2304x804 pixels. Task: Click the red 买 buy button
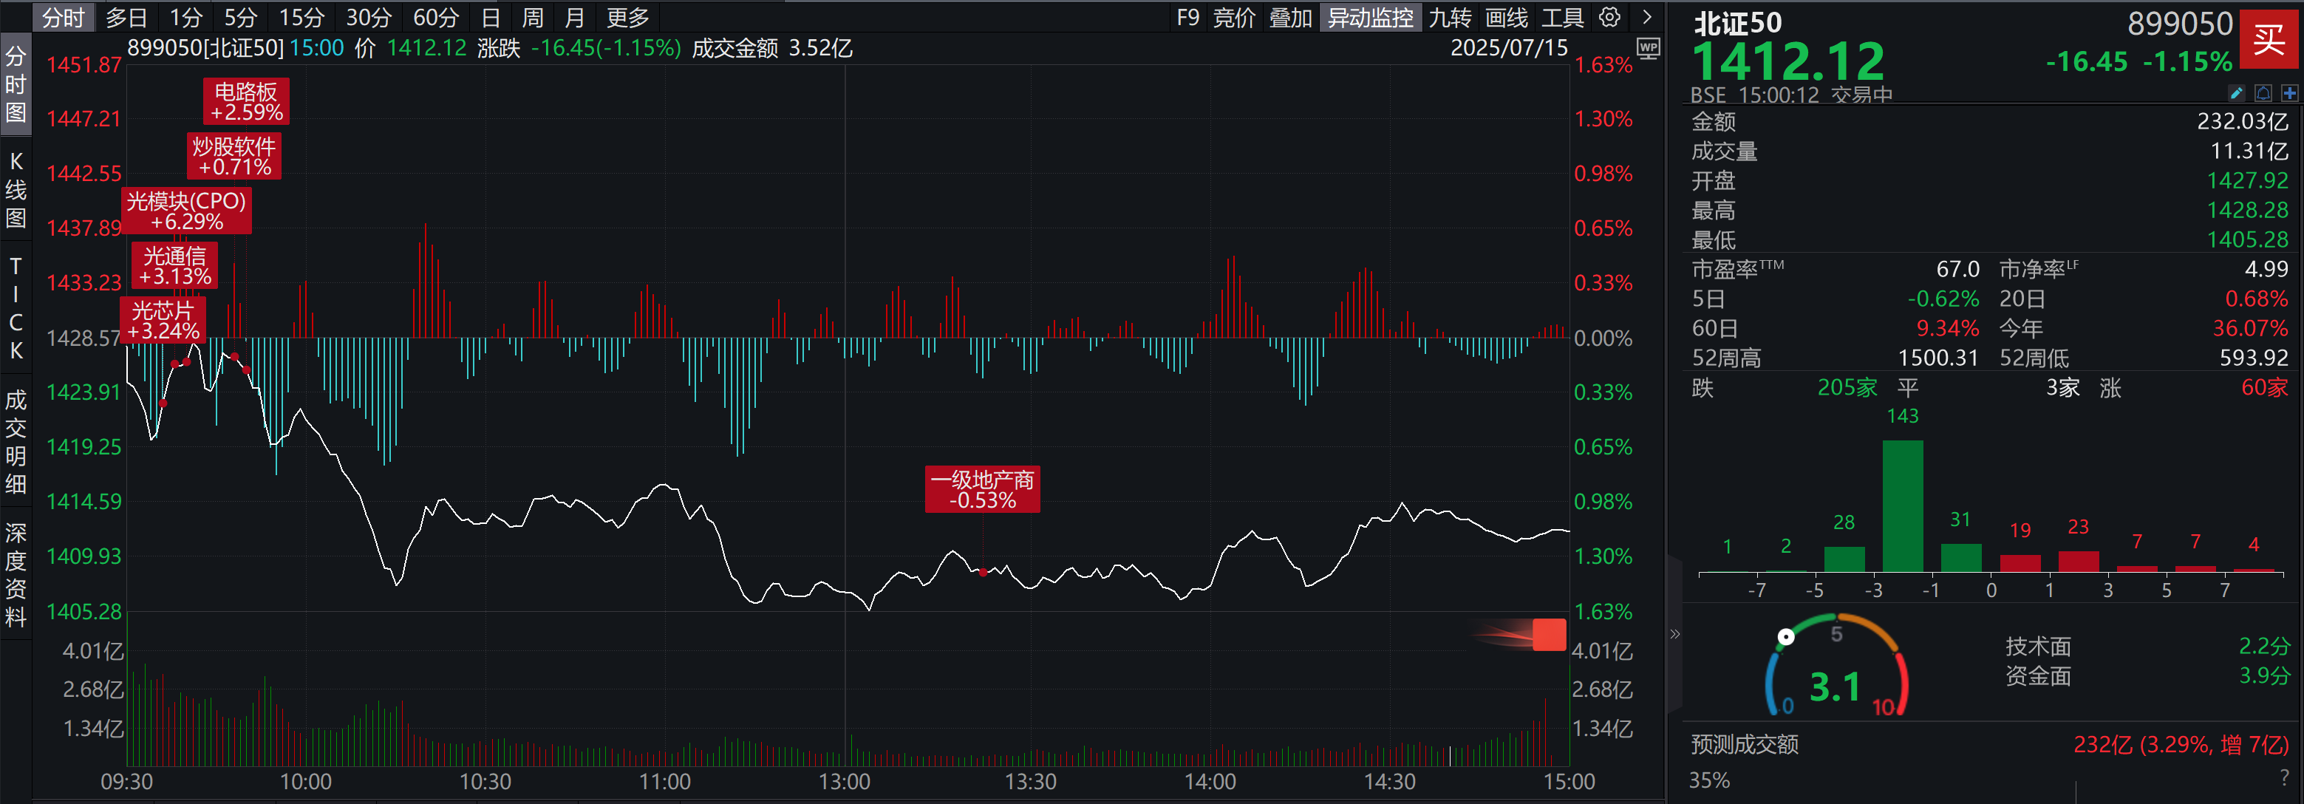click(x=2269, y=38)
